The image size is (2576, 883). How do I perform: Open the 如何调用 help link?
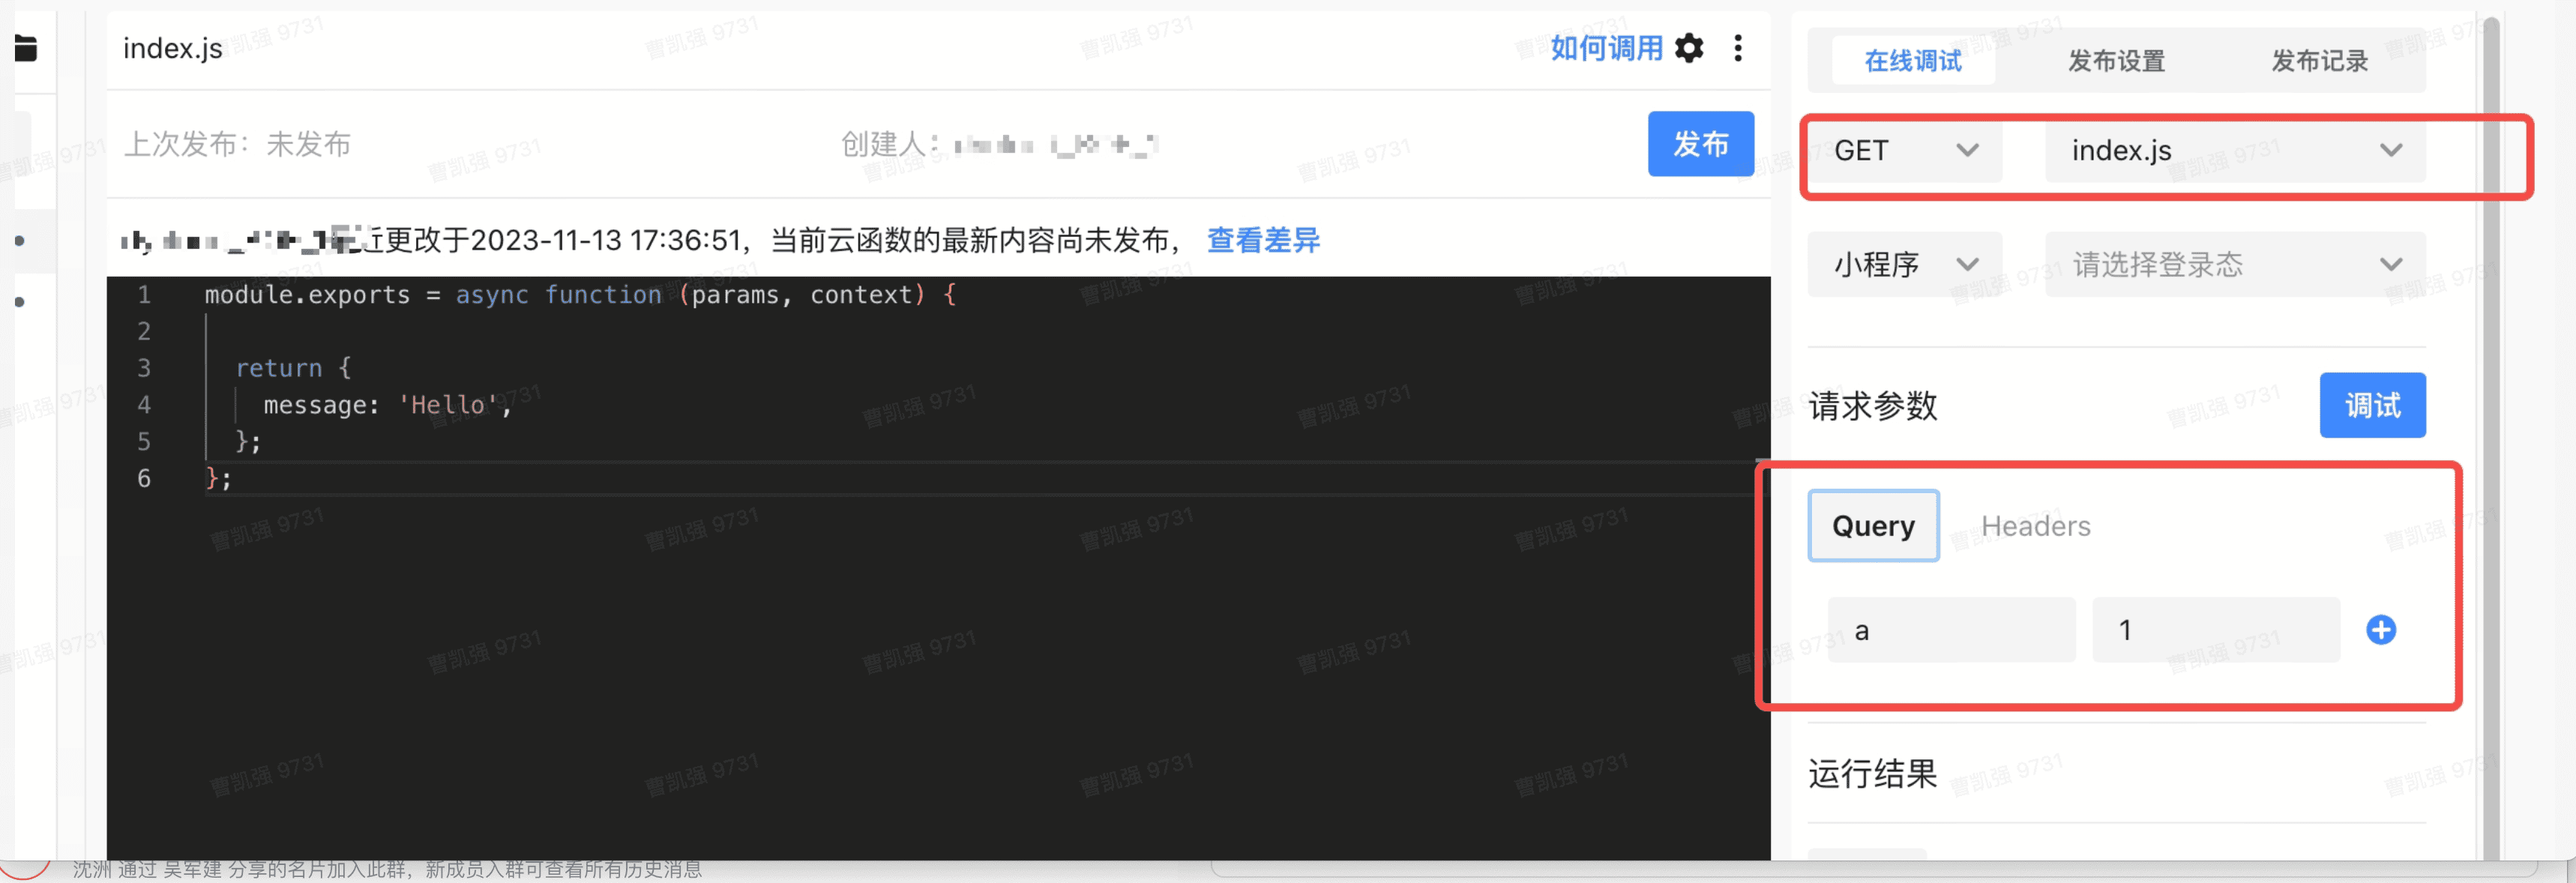(x=1605, y=48)
